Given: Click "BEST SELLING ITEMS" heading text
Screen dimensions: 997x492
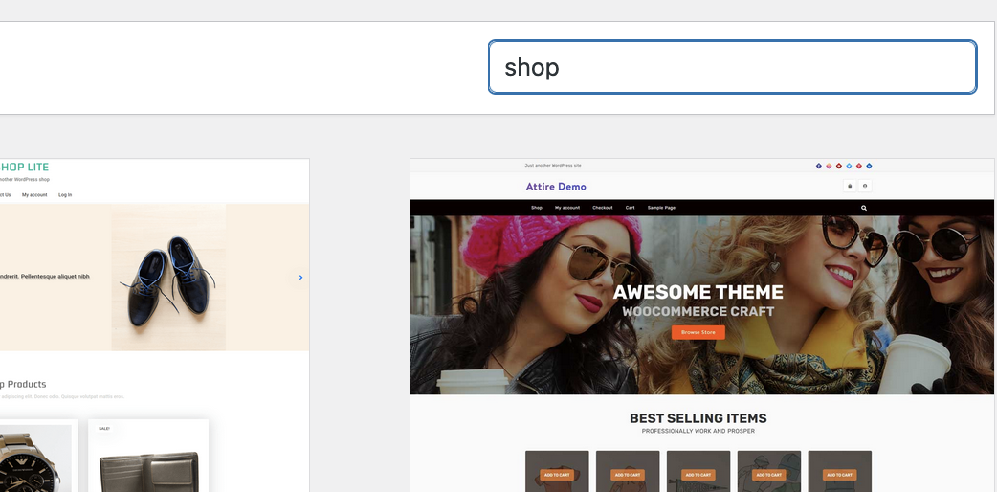Looking at the screenshot, I should pyautogui.click(x=698, y=418).
